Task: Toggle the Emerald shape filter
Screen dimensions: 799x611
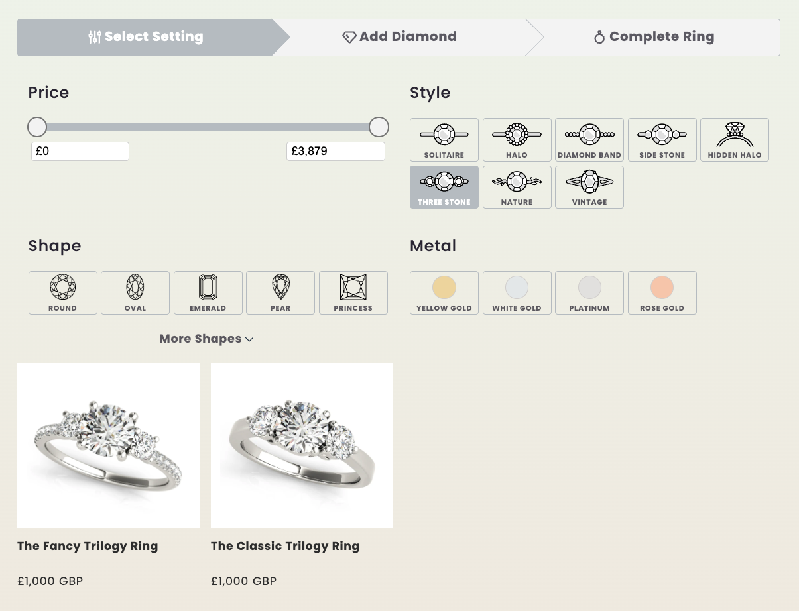Action: pyautogui.click(x=208, y=292)
